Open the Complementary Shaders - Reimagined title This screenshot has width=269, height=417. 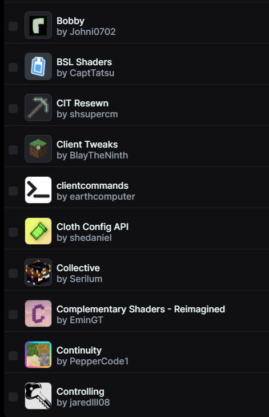pos(140,309)
